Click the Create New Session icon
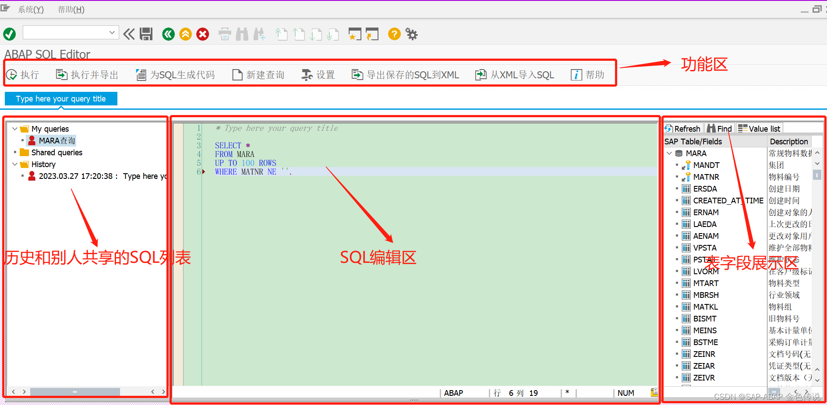 355,34
